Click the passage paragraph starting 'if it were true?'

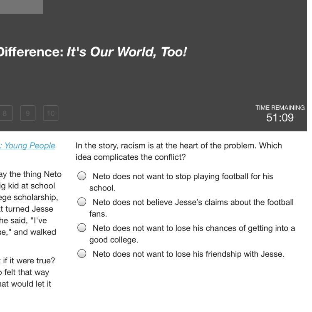pos(27,272)
